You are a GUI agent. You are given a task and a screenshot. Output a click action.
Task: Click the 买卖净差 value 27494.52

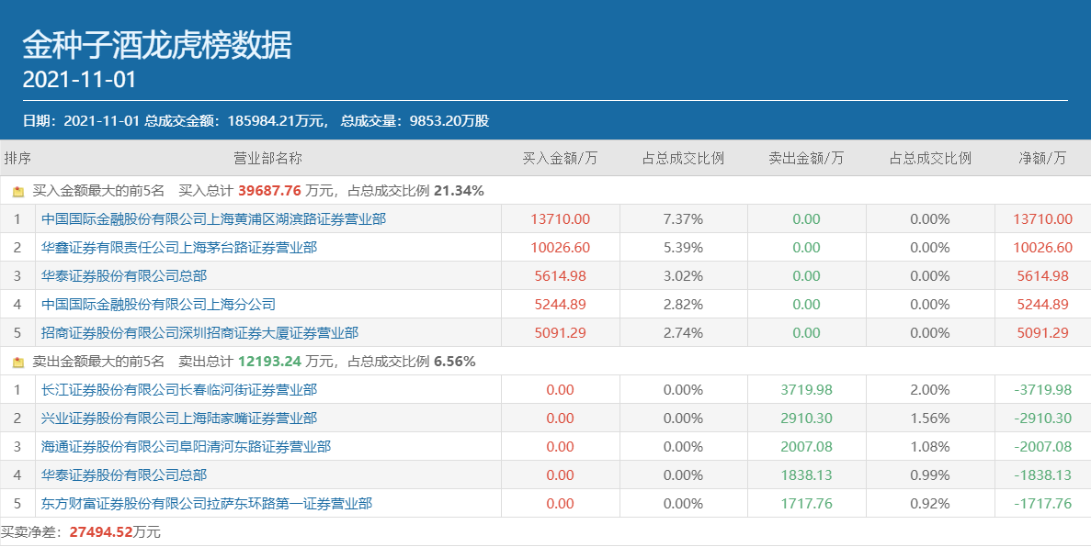tap(101, 532)
